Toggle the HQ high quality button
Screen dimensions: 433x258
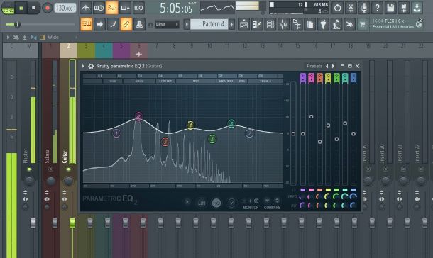pos(217,203)
